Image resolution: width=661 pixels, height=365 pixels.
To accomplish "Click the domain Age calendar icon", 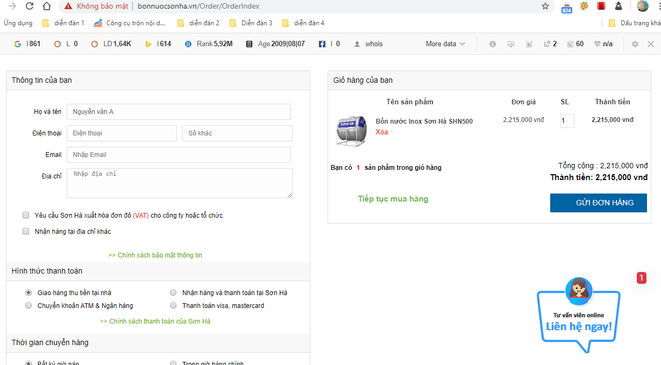I will pyautogui.click(x=250, y=44).
